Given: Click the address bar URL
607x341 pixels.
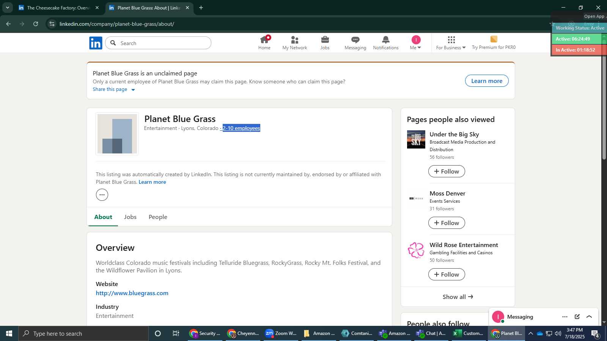Looking at the screenshot, I should tap(117, 24).
